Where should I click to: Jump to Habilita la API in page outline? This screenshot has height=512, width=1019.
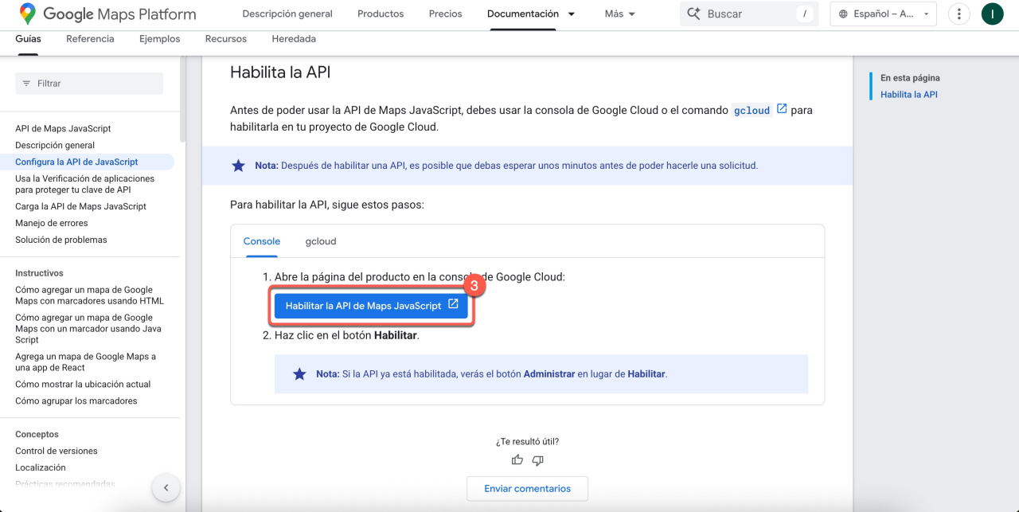click(908, 94)
